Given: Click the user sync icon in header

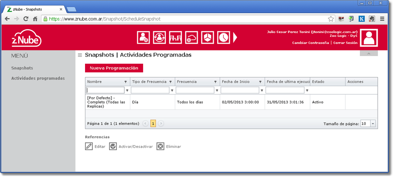Looking at the screenshot, I should 159,37.
